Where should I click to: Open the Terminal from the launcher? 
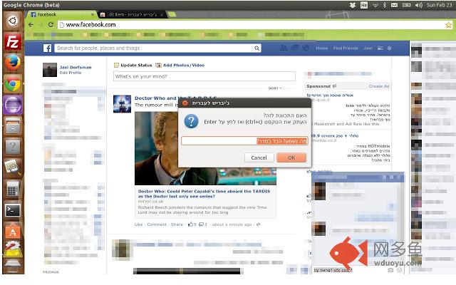[x=12, y=210]
